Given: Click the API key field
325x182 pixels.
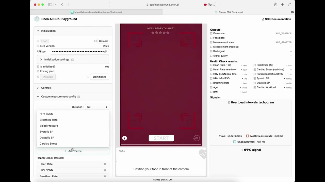Looking at the screenshot, I should [x=79, y=51].
